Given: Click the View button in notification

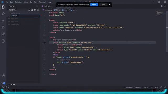Looking at the screenshot, I should (103, 5).
